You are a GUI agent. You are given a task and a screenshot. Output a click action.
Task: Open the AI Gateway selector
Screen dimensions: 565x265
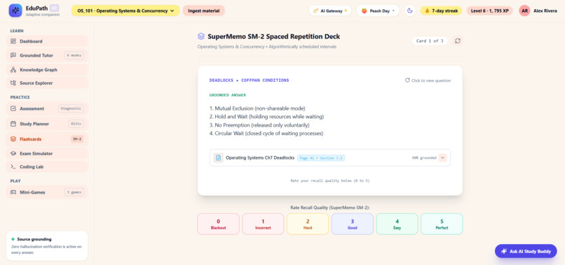(x=329, y=10)
